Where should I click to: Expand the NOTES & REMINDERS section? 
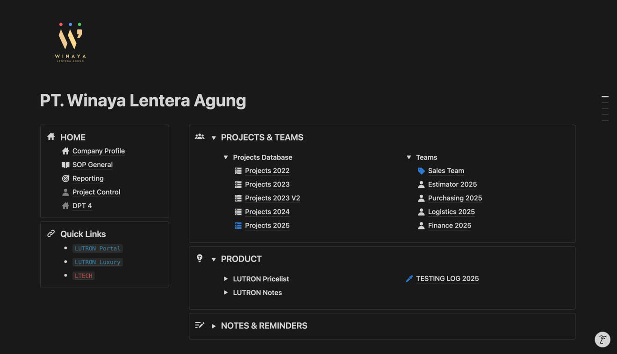click(214, 326)
